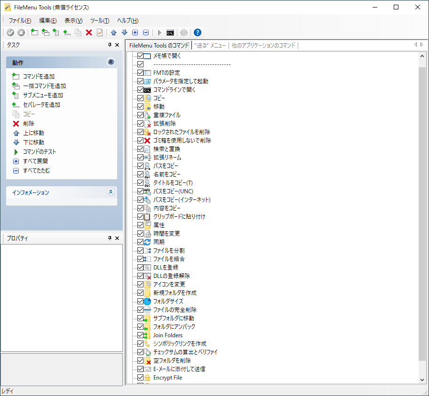Select the サブメニューを追加 toolbar icon
The width and height of the screenshot is (429, 396).
click(56, 32)
